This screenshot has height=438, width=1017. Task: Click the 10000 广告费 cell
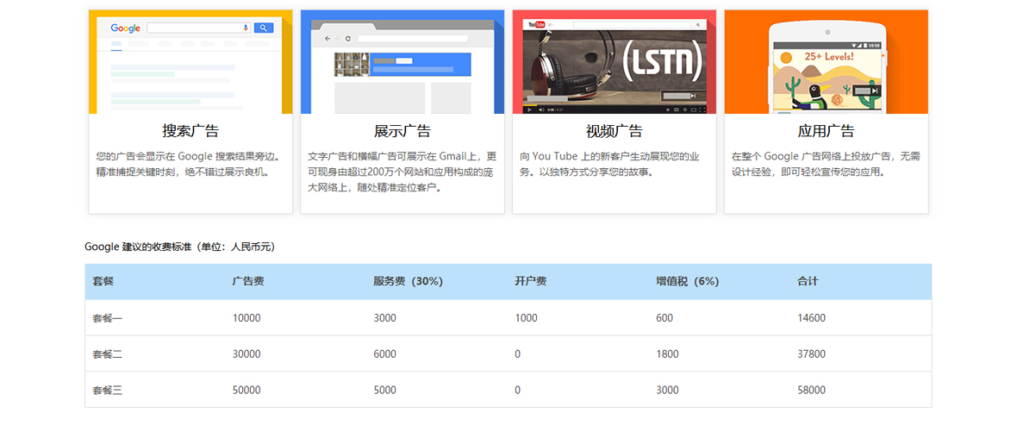[x=246, y=318]
